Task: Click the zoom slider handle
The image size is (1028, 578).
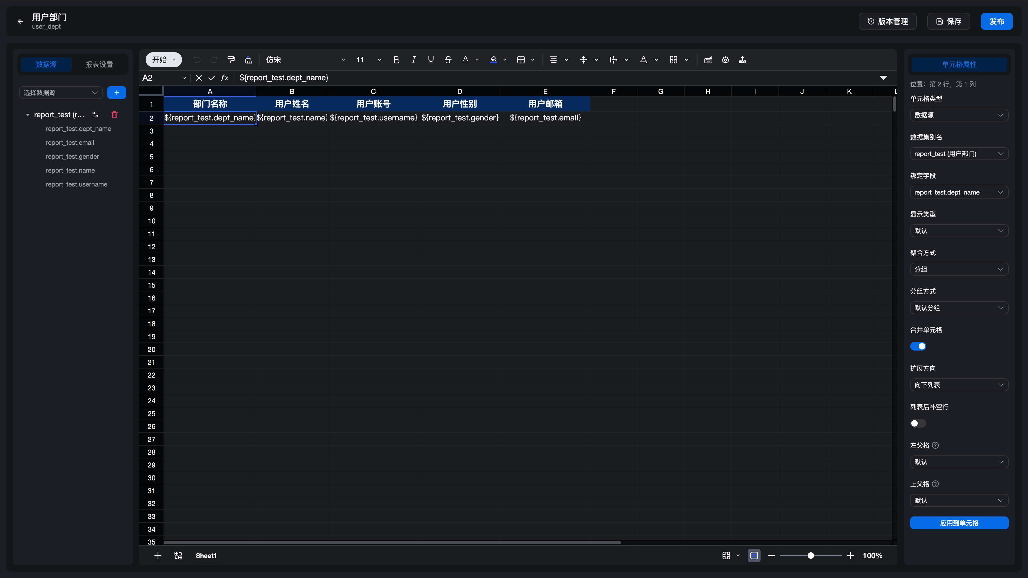Action: 811,556
